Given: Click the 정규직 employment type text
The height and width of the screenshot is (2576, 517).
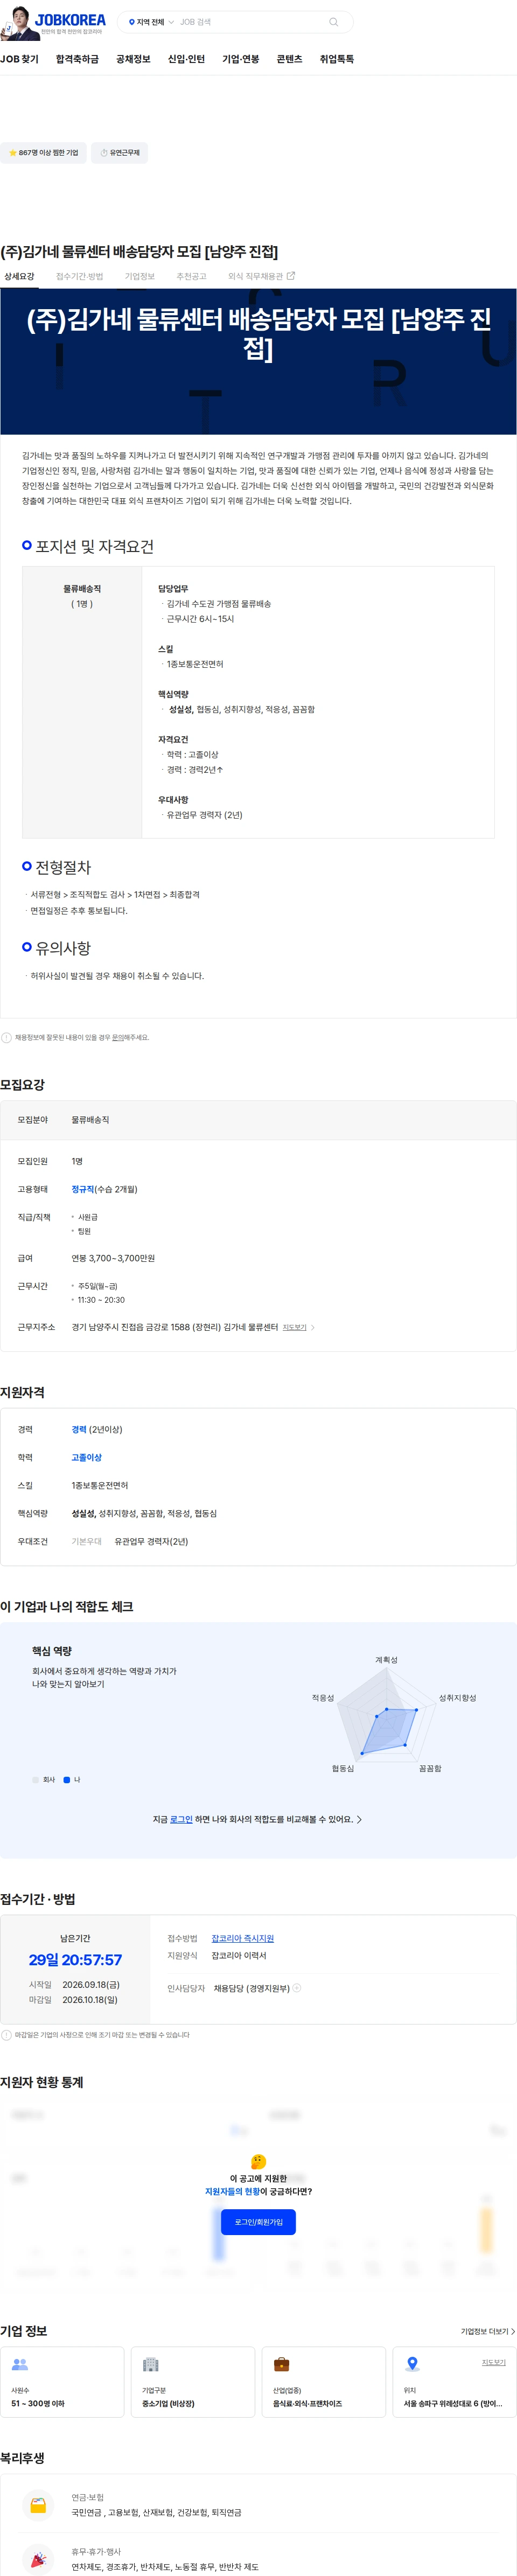Looking at the screenshot, I should [x=83, y=1189].
